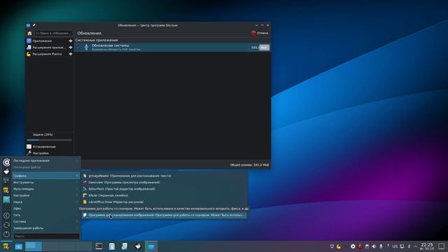
Task: Open Завершение работы menu entry
Action: coord(45,228)
